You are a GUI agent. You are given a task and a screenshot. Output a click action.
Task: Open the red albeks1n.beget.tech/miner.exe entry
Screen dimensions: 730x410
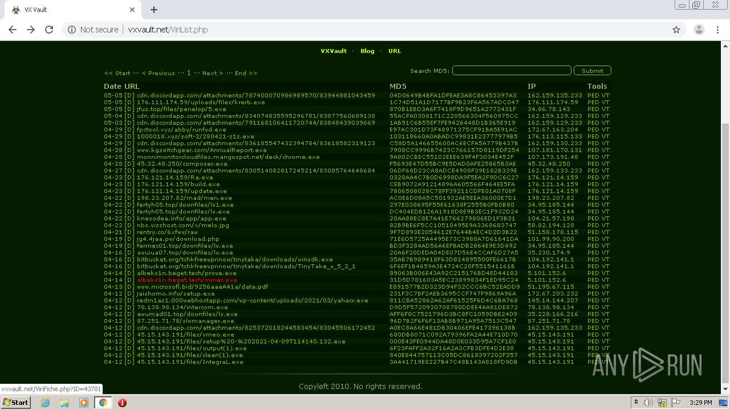(186, 280)
